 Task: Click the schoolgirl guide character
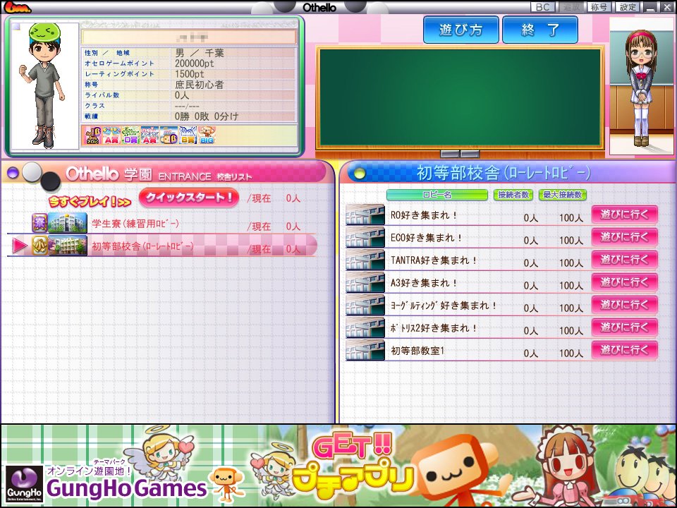pos(641,85)
